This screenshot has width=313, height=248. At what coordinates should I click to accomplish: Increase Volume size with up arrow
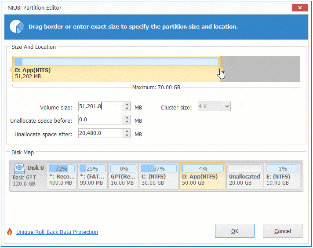(x=127, y=105)
